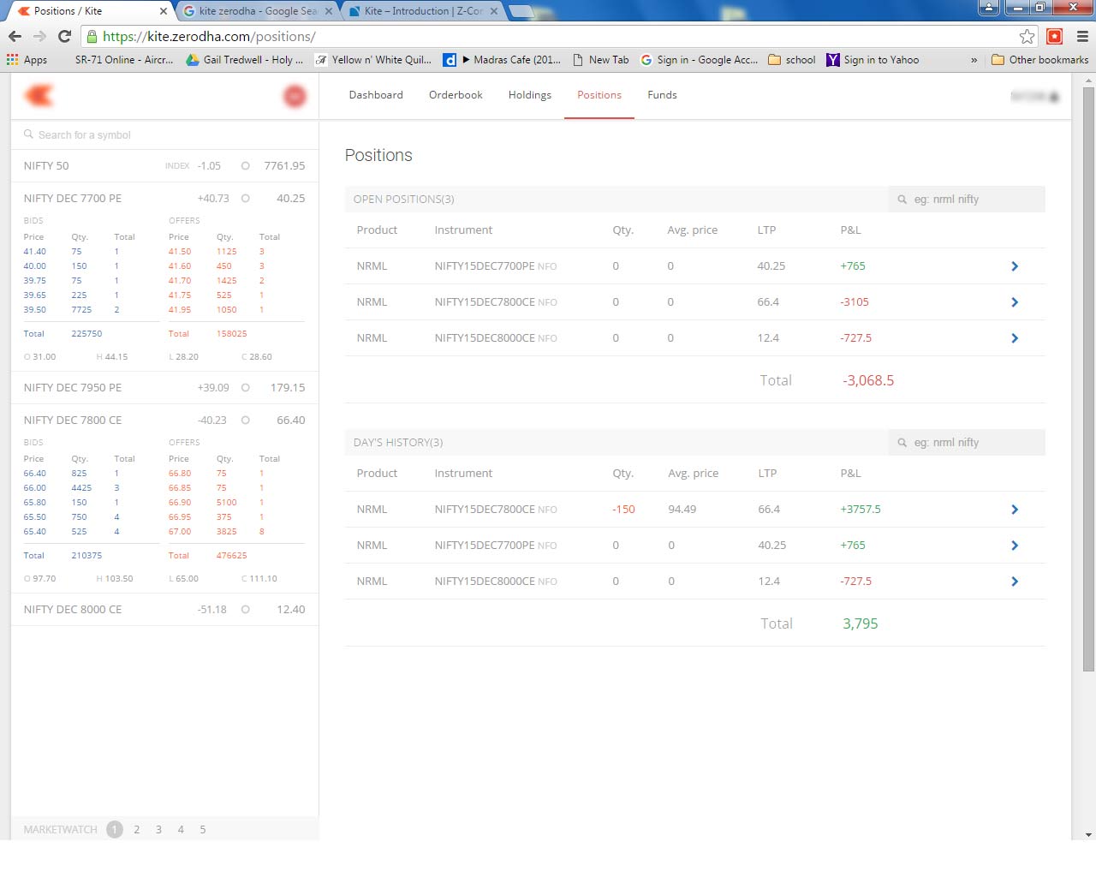Select NIFTY DEC 8000 CE row

164,610
